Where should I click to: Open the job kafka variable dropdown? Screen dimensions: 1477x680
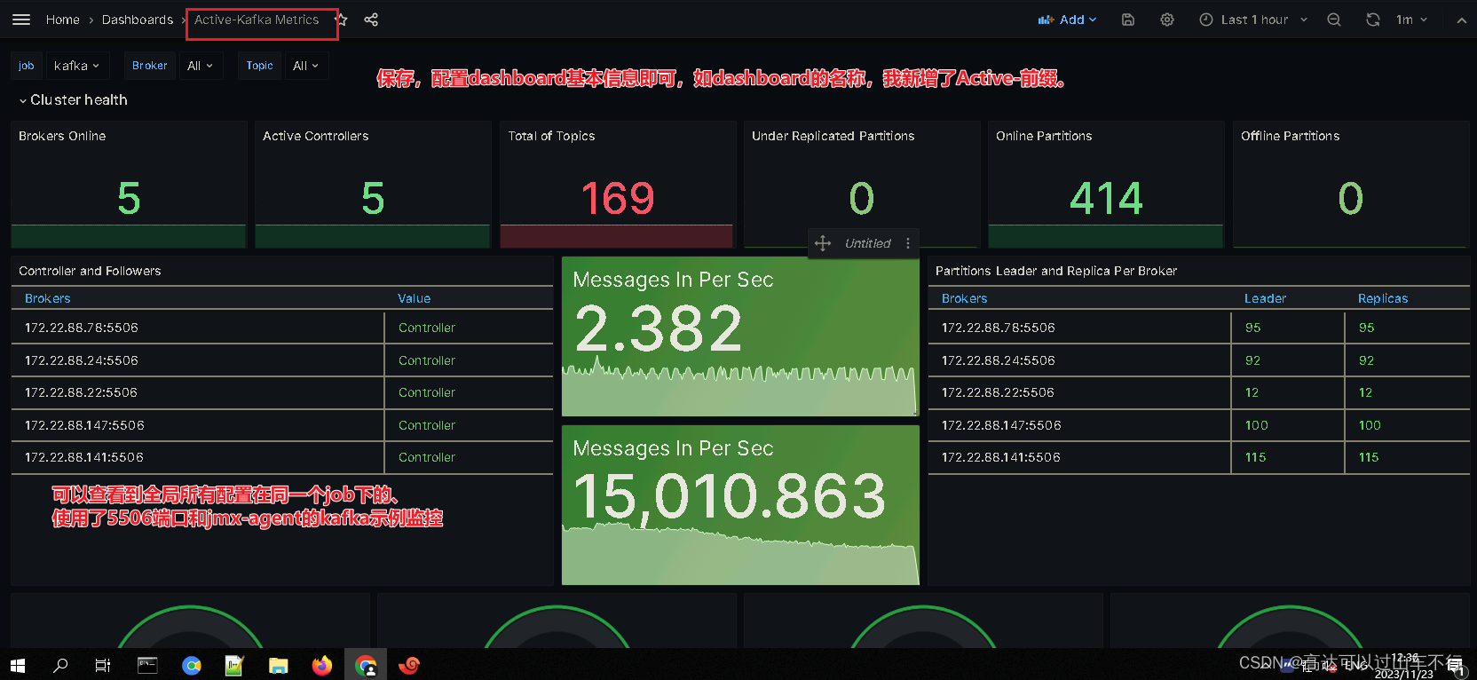point(77,66)
